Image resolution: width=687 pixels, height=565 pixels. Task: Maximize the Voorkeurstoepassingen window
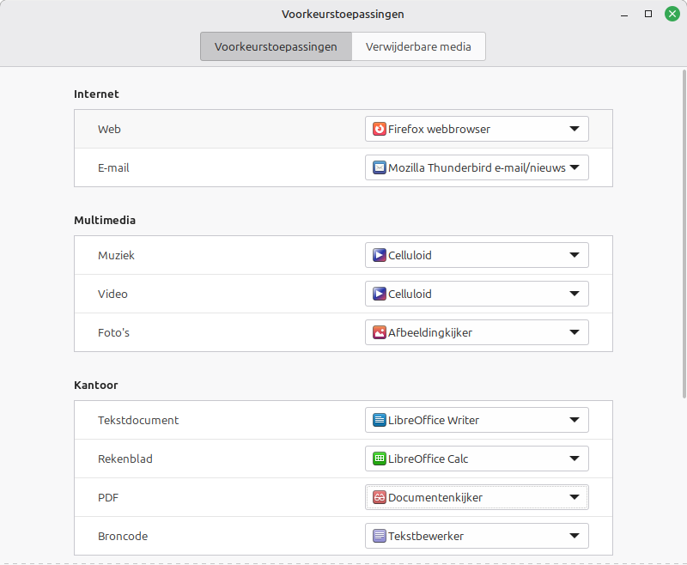(x=648, y=14)
